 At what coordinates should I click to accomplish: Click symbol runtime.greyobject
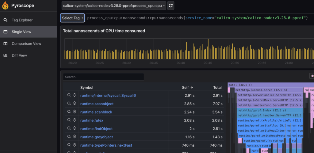(97, 137)
